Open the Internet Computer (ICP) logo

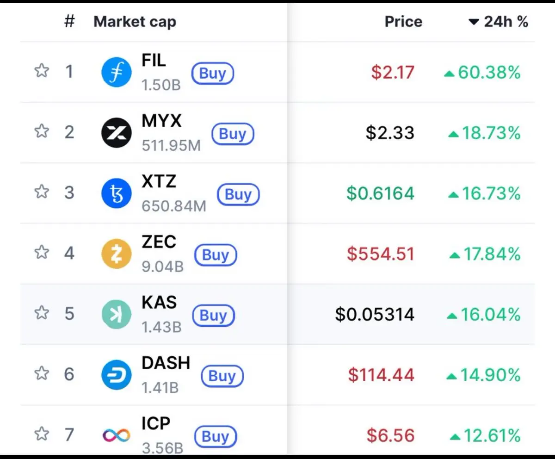(x=117, y=435)
